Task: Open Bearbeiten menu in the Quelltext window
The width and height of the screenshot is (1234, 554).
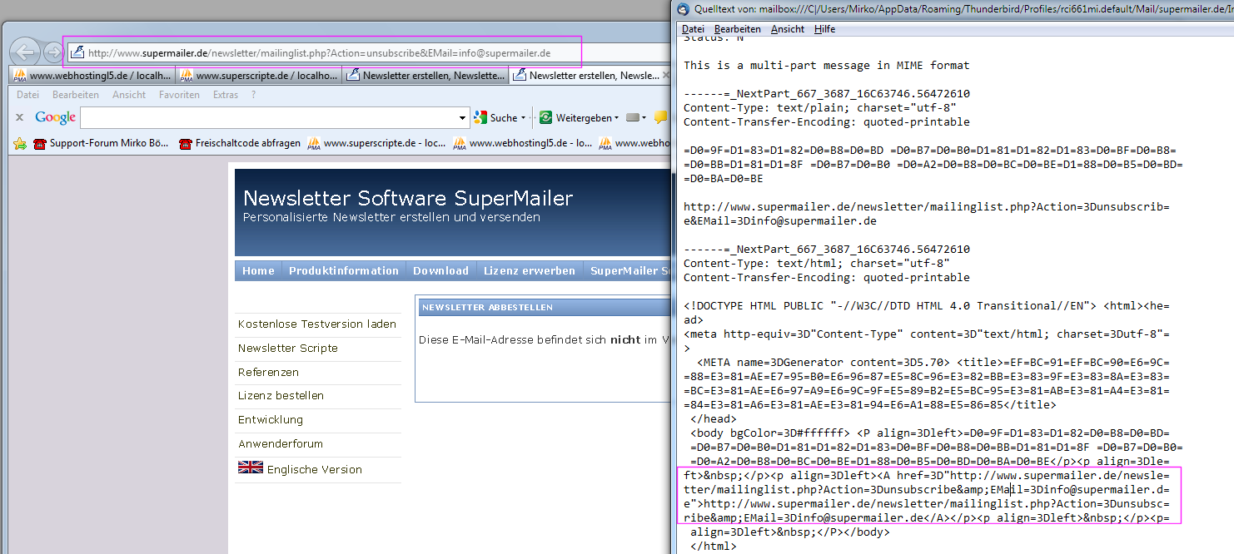Action: coord(738,29)
